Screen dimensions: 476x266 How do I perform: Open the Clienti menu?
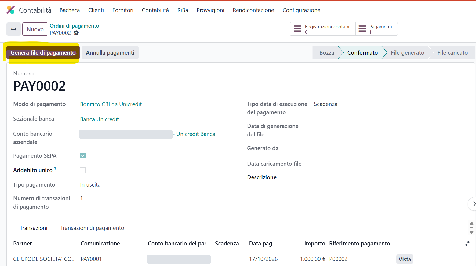(96, 10)
